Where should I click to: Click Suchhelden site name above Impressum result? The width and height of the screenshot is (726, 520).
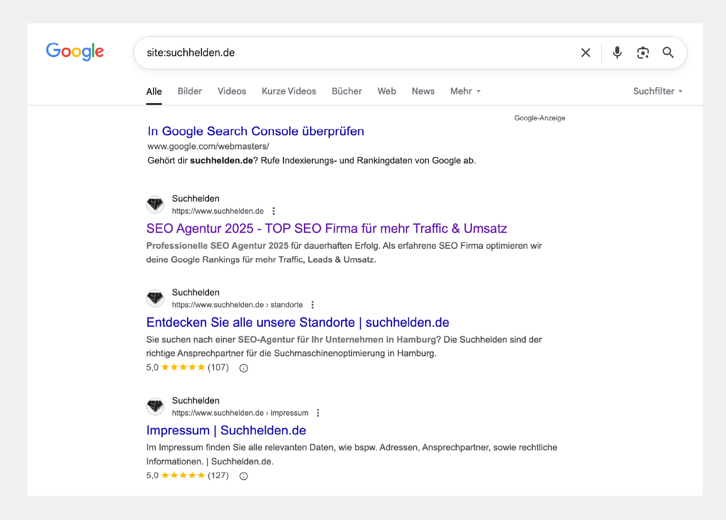[x=195, y=401]
